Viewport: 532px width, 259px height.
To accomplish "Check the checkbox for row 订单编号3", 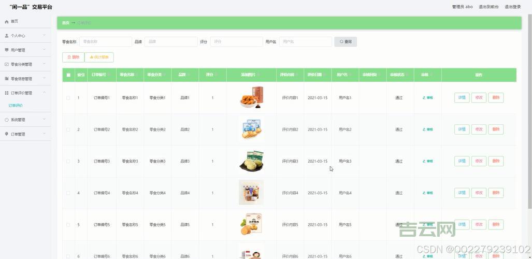I will pyautogui.click(x=68, y=161).
